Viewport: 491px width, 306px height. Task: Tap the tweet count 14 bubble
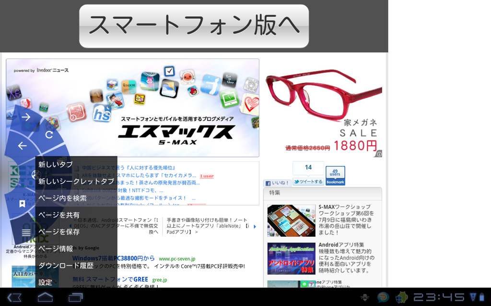click(x=308, y=168)
